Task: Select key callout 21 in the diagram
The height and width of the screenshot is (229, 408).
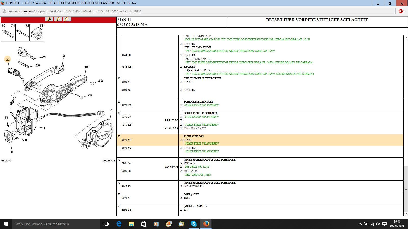Action: coord(44,57)
